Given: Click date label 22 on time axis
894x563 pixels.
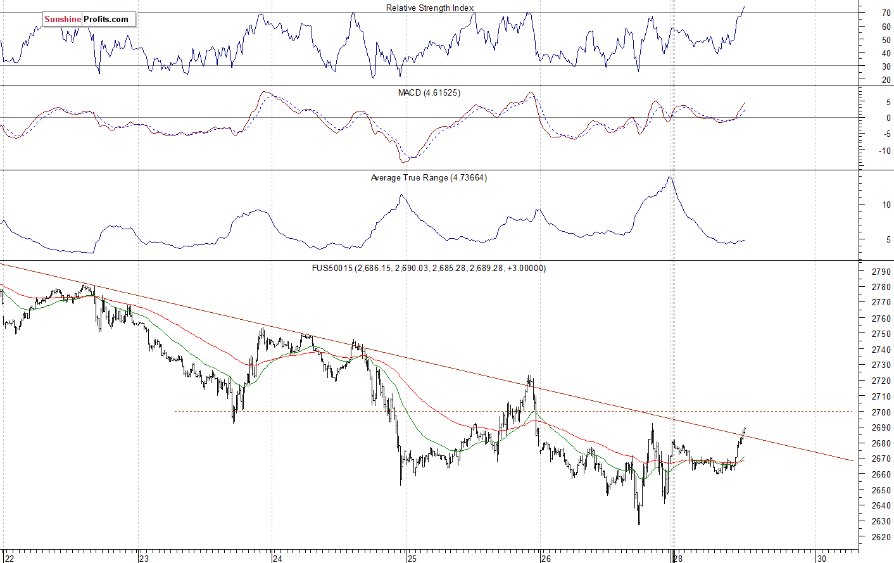Looking at the screenshot, I should click(9, 559).
